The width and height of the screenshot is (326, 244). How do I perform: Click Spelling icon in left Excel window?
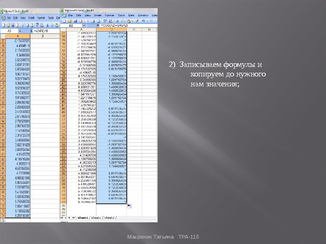(x=38, y=25)
